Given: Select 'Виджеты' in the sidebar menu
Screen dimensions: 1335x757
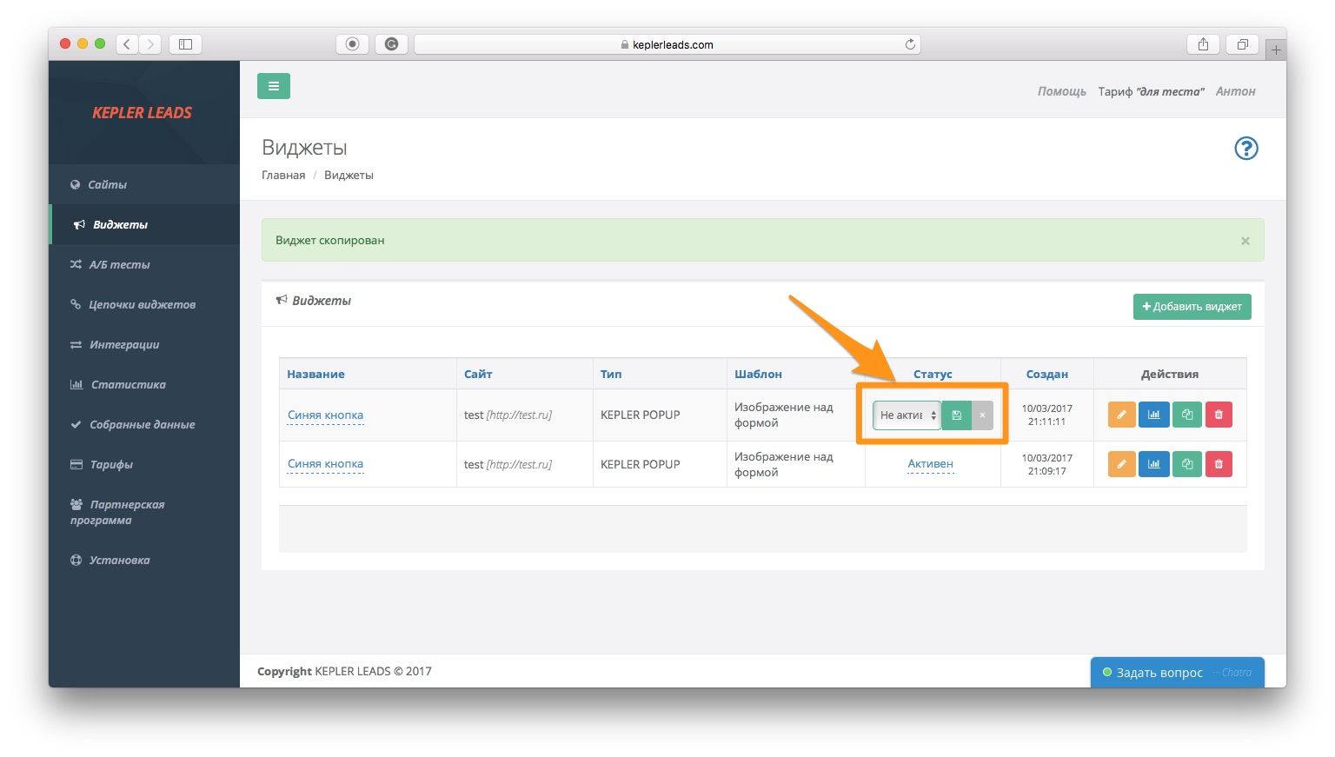Looking at the screenshot, I should [144, 224].
